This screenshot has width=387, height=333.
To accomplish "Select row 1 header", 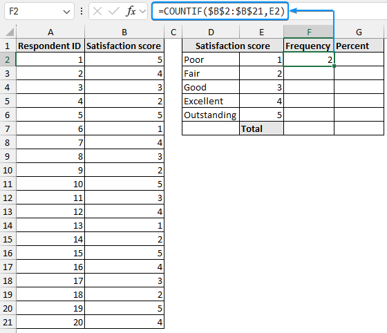I will tap(8, 46).
